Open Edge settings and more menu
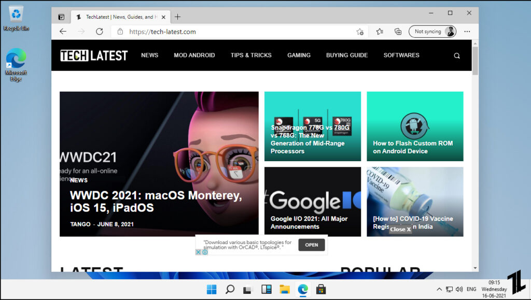The width and height of the screenshot is (531, 300). (x=467, y=32)
